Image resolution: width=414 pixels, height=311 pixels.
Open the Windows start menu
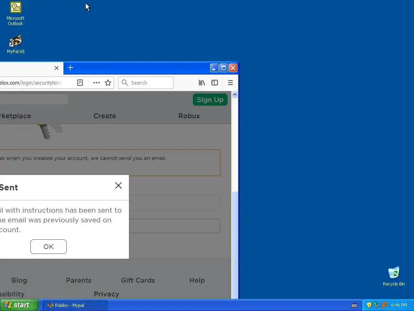pos(19,305)
